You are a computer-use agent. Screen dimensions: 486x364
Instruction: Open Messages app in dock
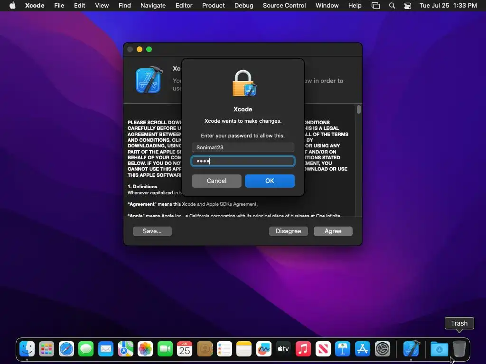[86, 349]
